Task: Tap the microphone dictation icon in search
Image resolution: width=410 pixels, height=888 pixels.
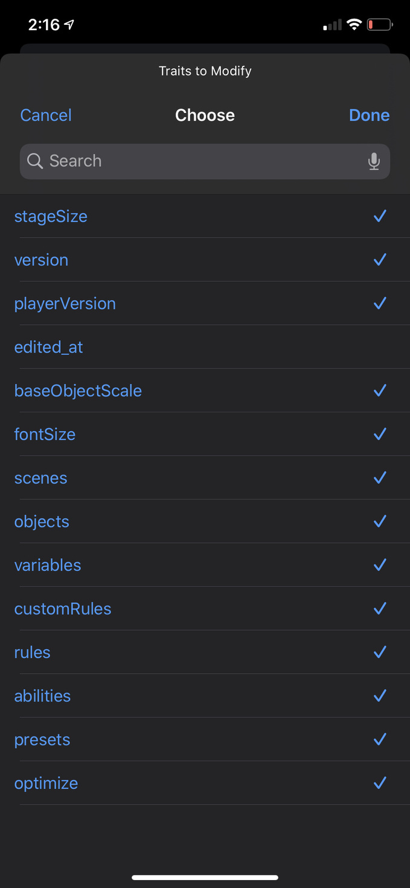Action: (x=374, y=161)
